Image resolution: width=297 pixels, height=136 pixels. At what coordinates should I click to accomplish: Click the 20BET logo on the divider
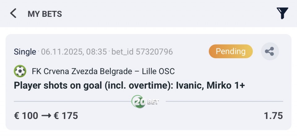point(145,101)
